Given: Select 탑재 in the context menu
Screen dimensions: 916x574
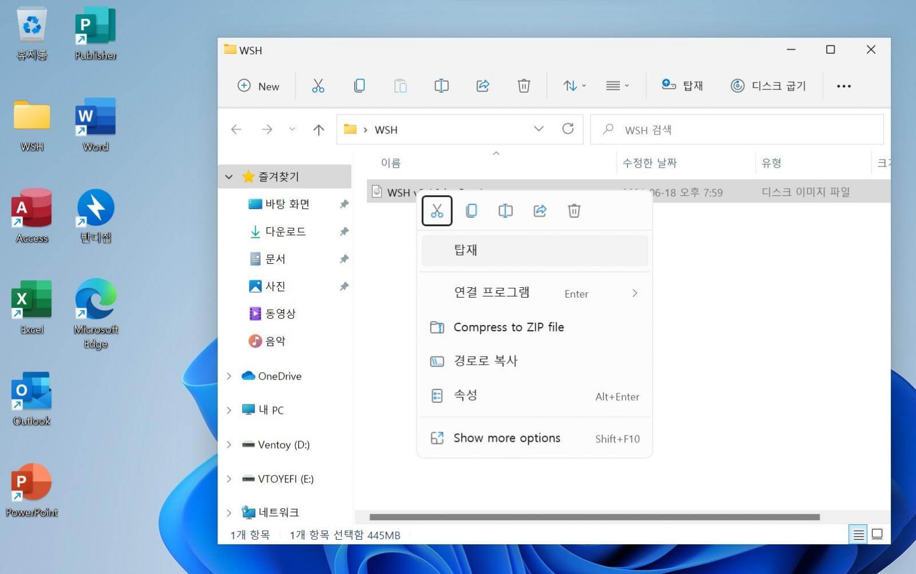Looking at the screenshot, I should coord(535,250).
